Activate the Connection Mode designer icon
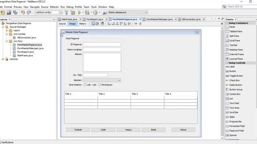The image size is (257, 144). click(97, 24)
